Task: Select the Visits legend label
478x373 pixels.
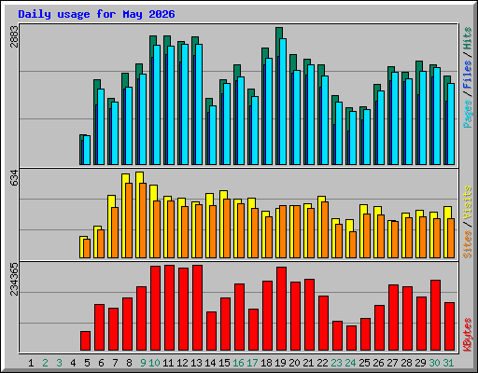Action: (468, 203)
